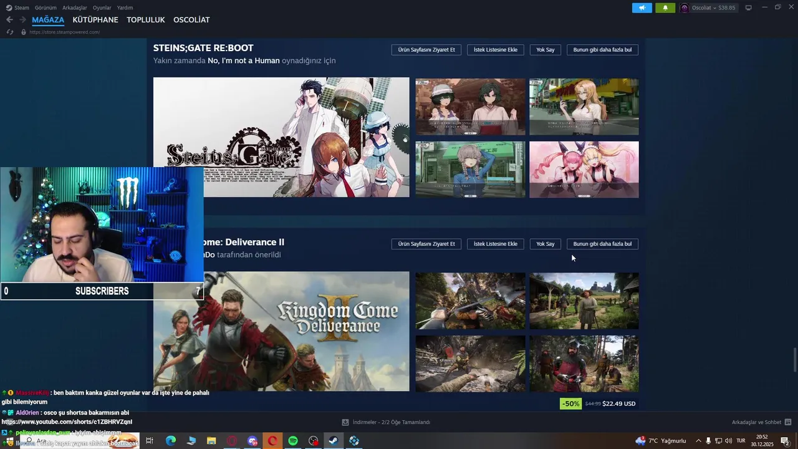The height and width of the screenshot is (449, 798).
Task: Visit Steins;Gate product page button
Action: 426,49
